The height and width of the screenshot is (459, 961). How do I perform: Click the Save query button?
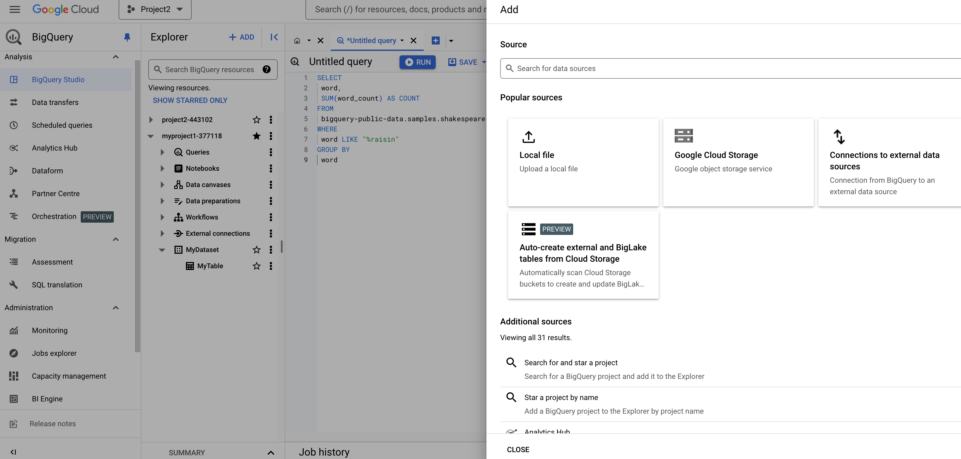(x=465, y=62)
